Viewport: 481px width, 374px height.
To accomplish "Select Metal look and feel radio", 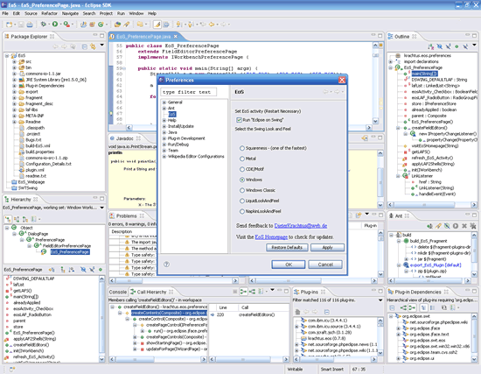I will 242,159.
